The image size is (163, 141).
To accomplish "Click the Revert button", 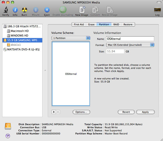I will click(126, 112).
